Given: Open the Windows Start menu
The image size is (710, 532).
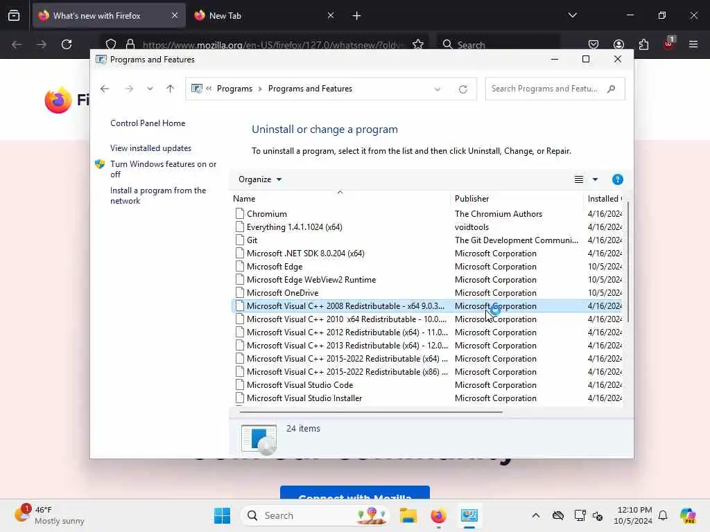Looking at the screenshot, I should click(x=222, y=515).
